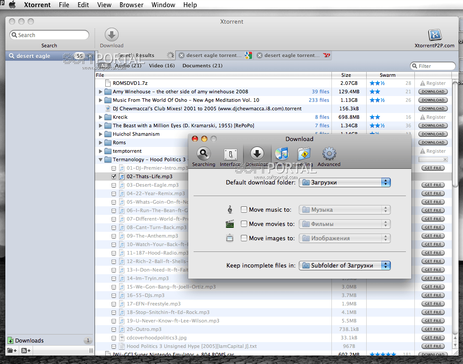The image size is (463, 364).
Task: Open the Музыка music folder dropdown
Action: pos(345,209)
